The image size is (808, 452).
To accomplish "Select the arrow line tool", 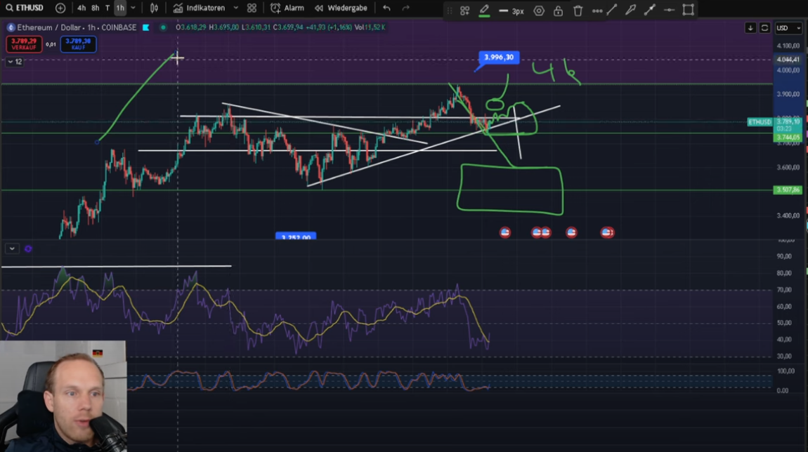I will point(650,9).
